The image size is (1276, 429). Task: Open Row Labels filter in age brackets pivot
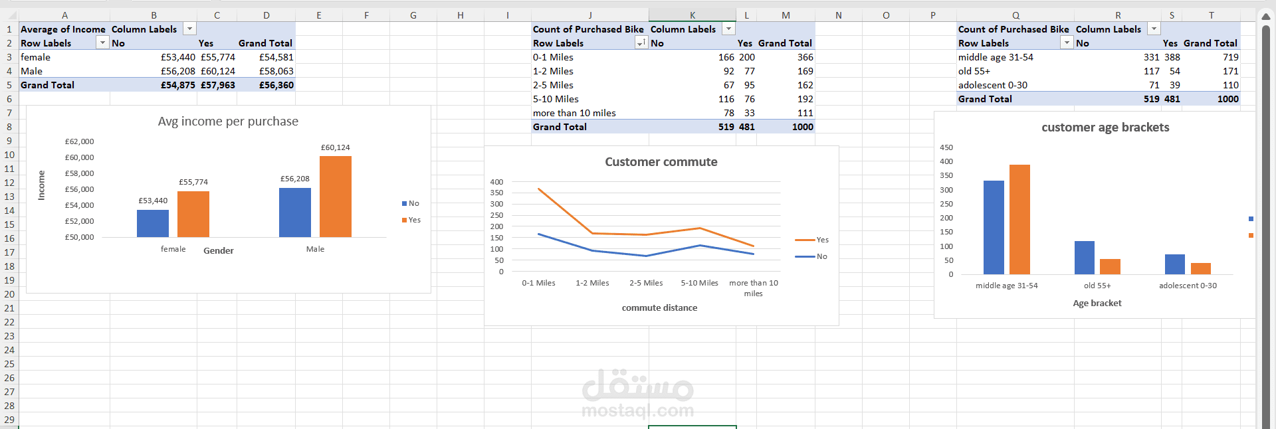(x=1067, y=43)
